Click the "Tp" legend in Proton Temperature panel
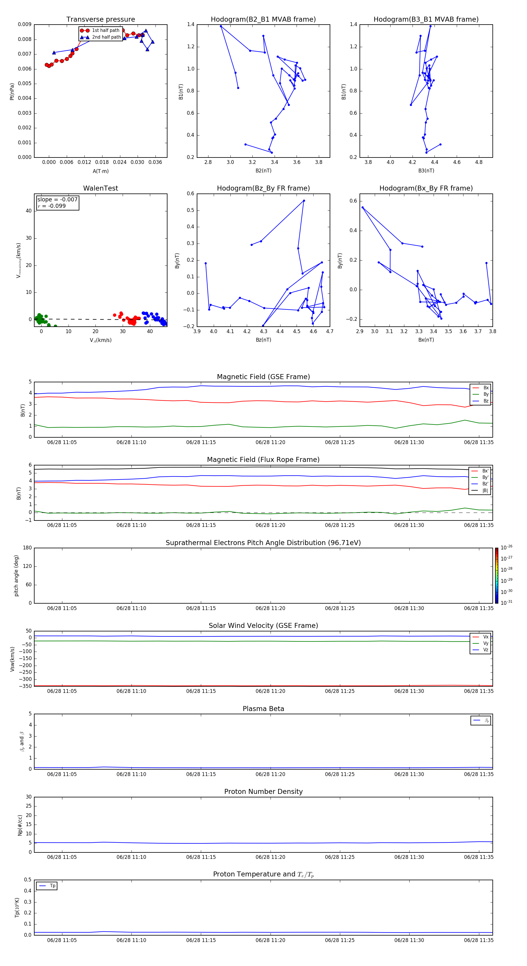This screenshot has width=527, height=966. click(47, 886)
